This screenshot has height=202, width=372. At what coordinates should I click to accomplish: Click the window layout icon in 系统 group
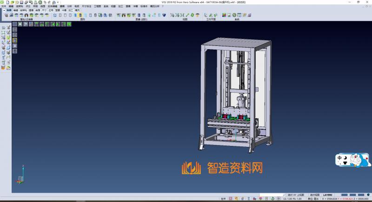pyautogui.click(x=239, y=15)
